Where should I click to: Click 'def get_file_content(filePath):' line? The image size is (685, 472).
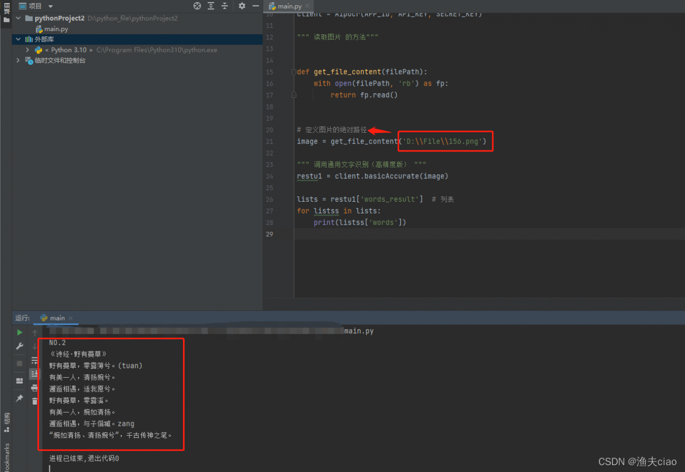tap(362, 72)
